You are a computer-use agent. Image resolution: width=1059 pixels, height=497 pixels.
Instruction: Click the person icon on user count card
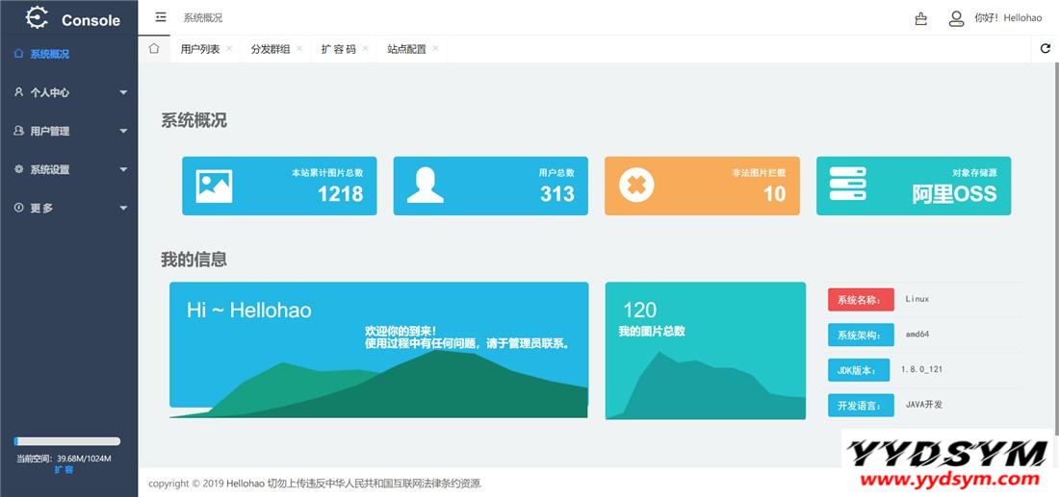[425, 186]
